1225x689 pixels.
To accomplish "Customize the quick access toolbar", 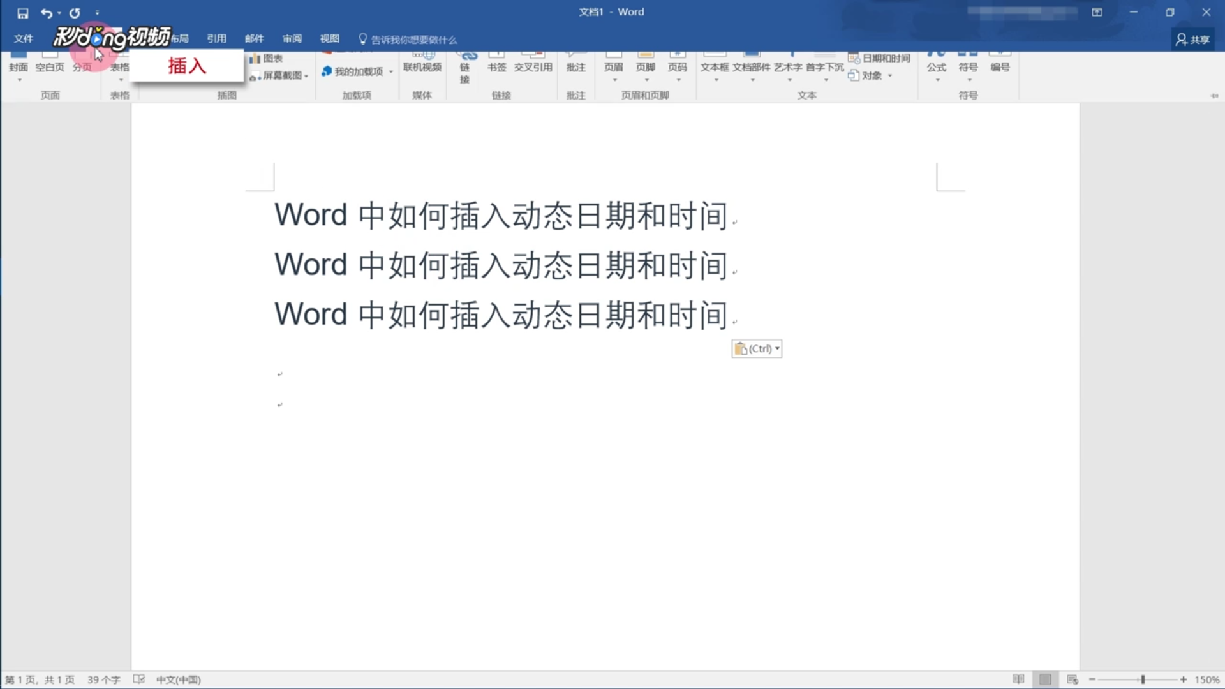I will (97, 13).
